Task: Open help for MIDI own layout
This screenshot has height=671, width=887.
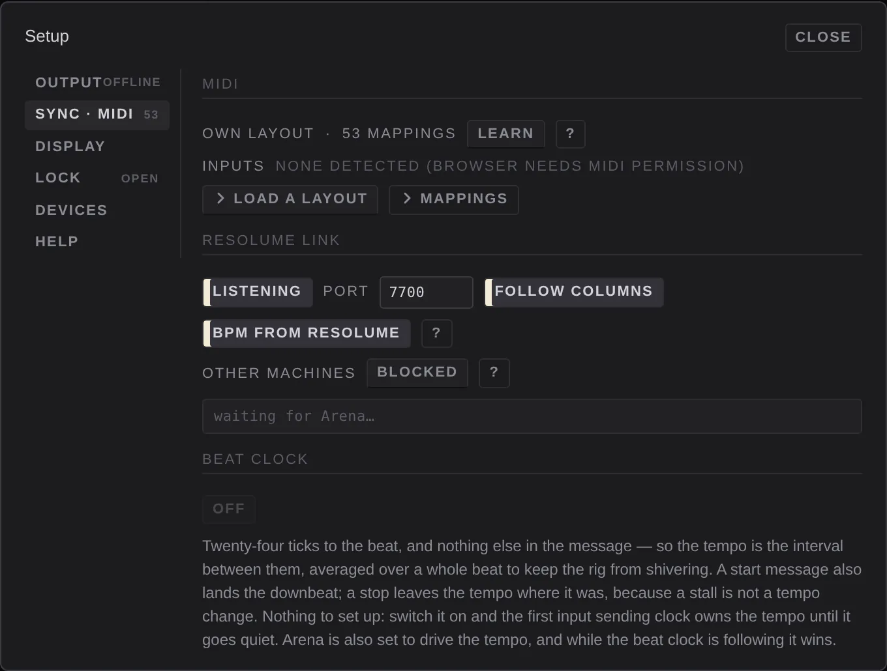Action: (570, 134)
